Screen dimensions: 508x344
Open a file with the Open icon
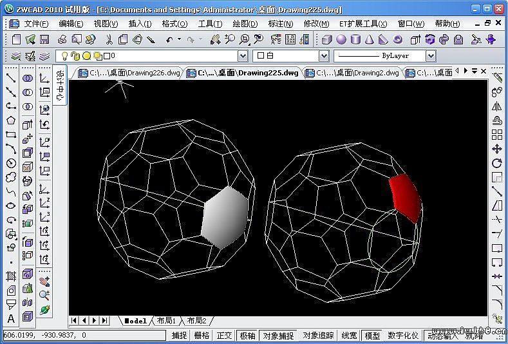[x=30, y=39]
